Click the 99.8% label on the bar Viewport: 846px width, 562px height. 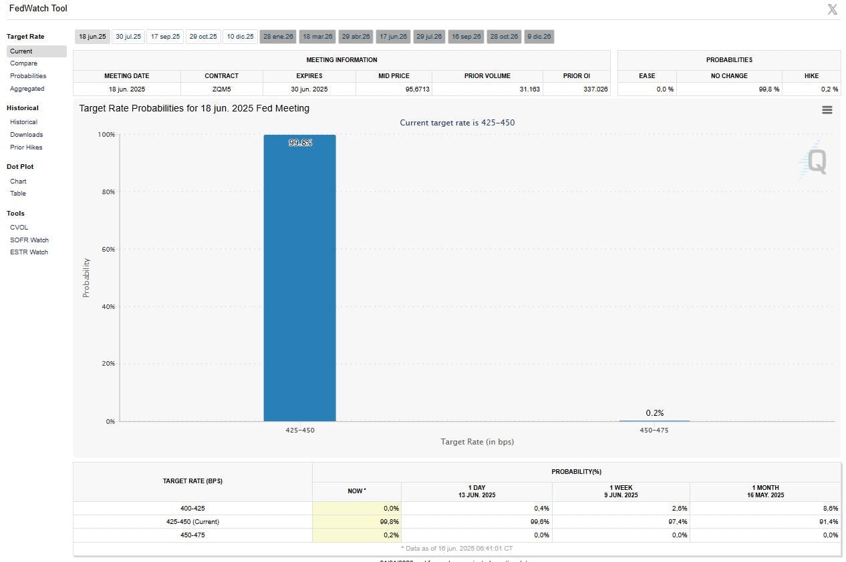point(300,143)
